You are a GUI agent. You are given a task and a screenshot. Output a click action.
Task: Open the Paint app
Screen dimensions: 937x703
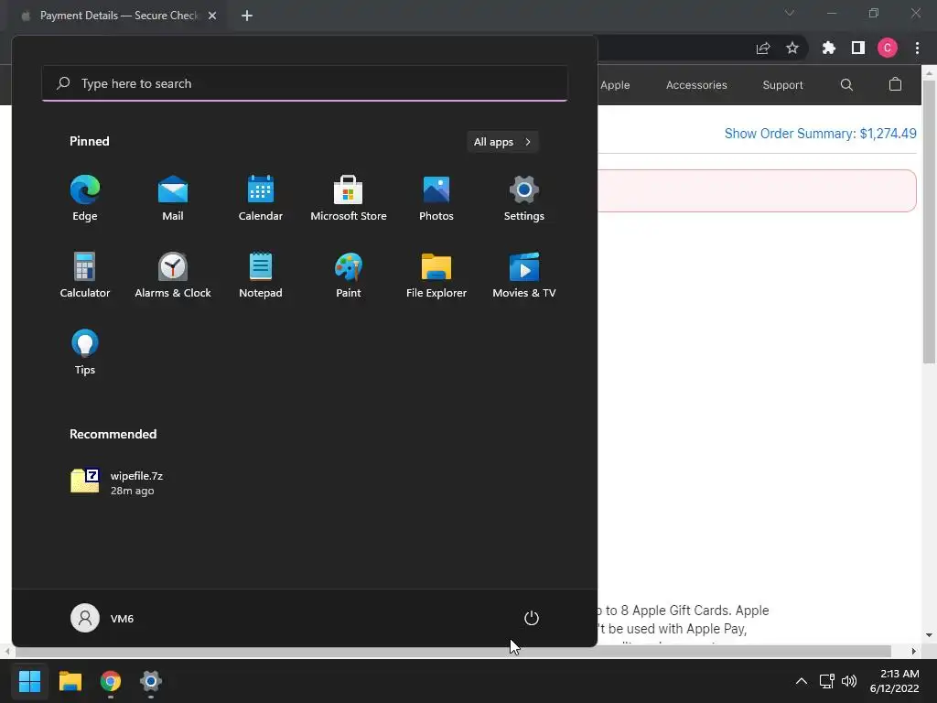click(x=349, y=275)
